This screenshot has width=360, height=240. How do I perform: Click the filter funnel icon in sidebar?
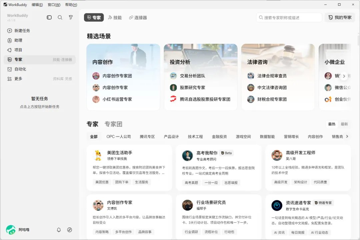tap(71, 17)
